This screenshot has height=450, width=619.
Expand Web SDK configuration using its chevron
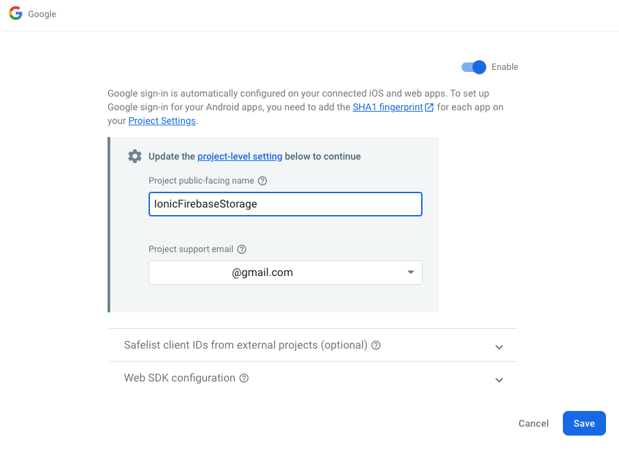coord(499,379)
